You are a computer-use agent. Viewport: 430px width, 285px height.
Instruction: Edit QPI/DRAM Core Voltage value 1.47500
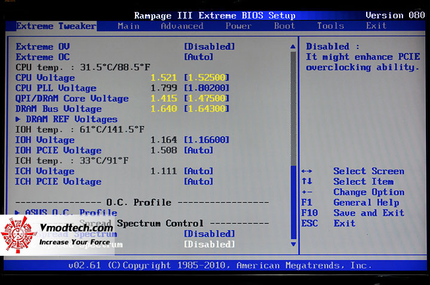pyautogui.click(x=206, y=98)
